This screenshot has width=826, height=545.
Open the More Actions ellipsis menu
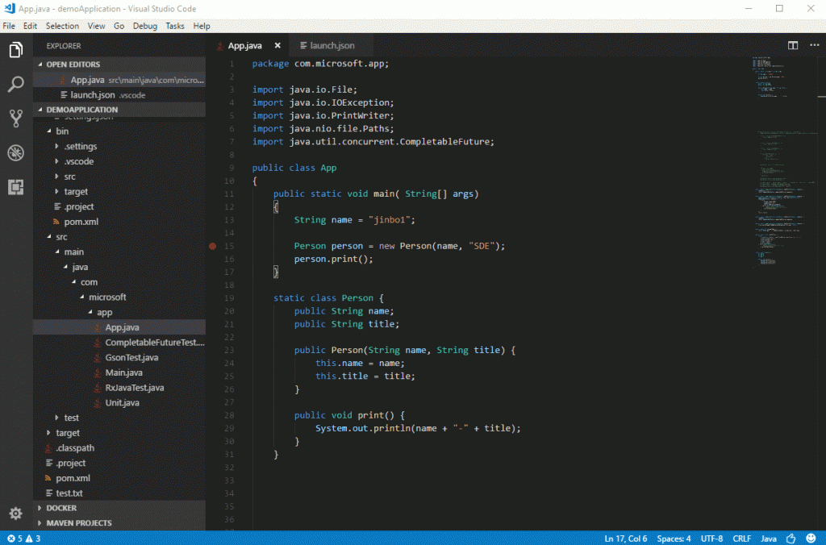[x=814, y=46]
